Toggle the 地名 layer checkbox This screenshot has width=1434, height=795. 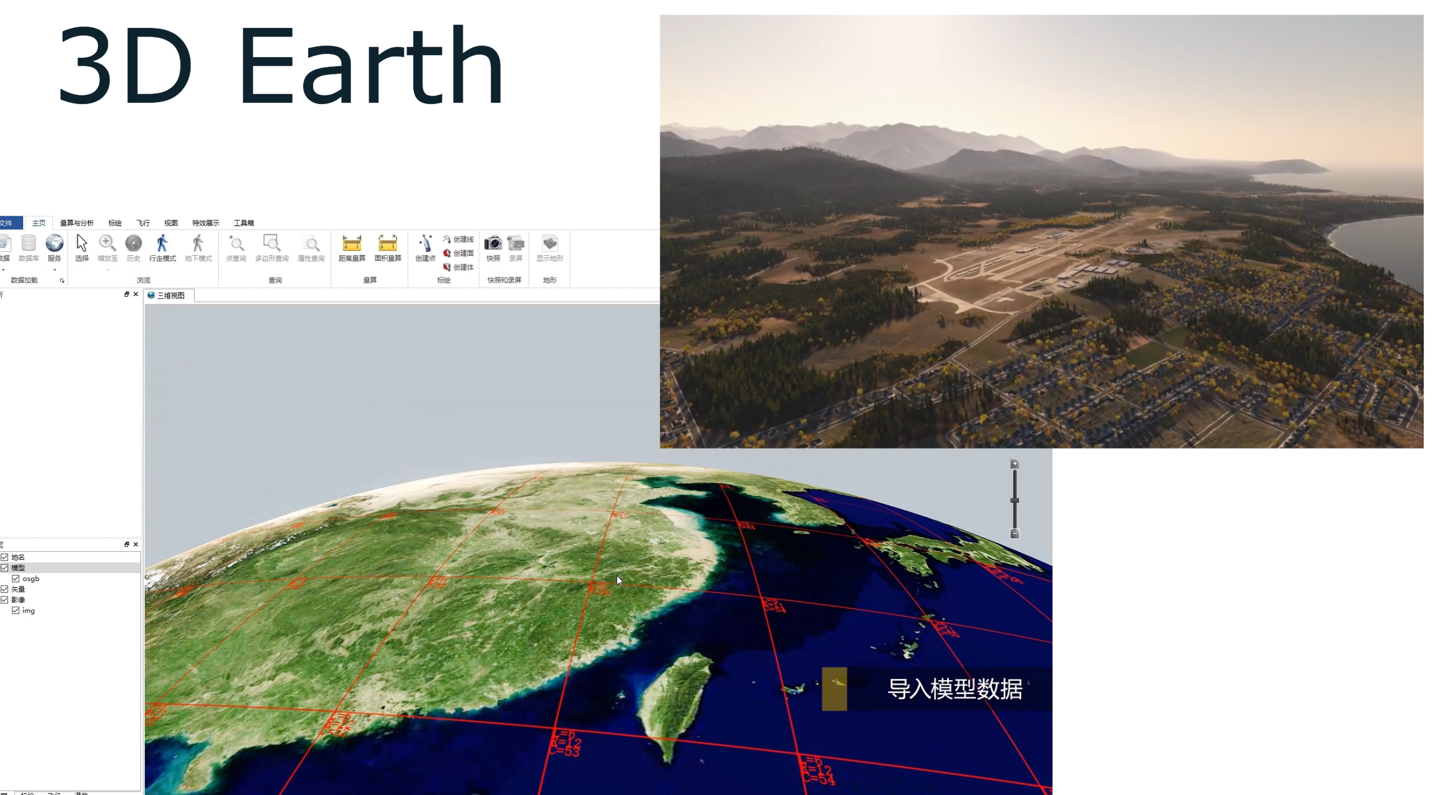tap(5, 557)
